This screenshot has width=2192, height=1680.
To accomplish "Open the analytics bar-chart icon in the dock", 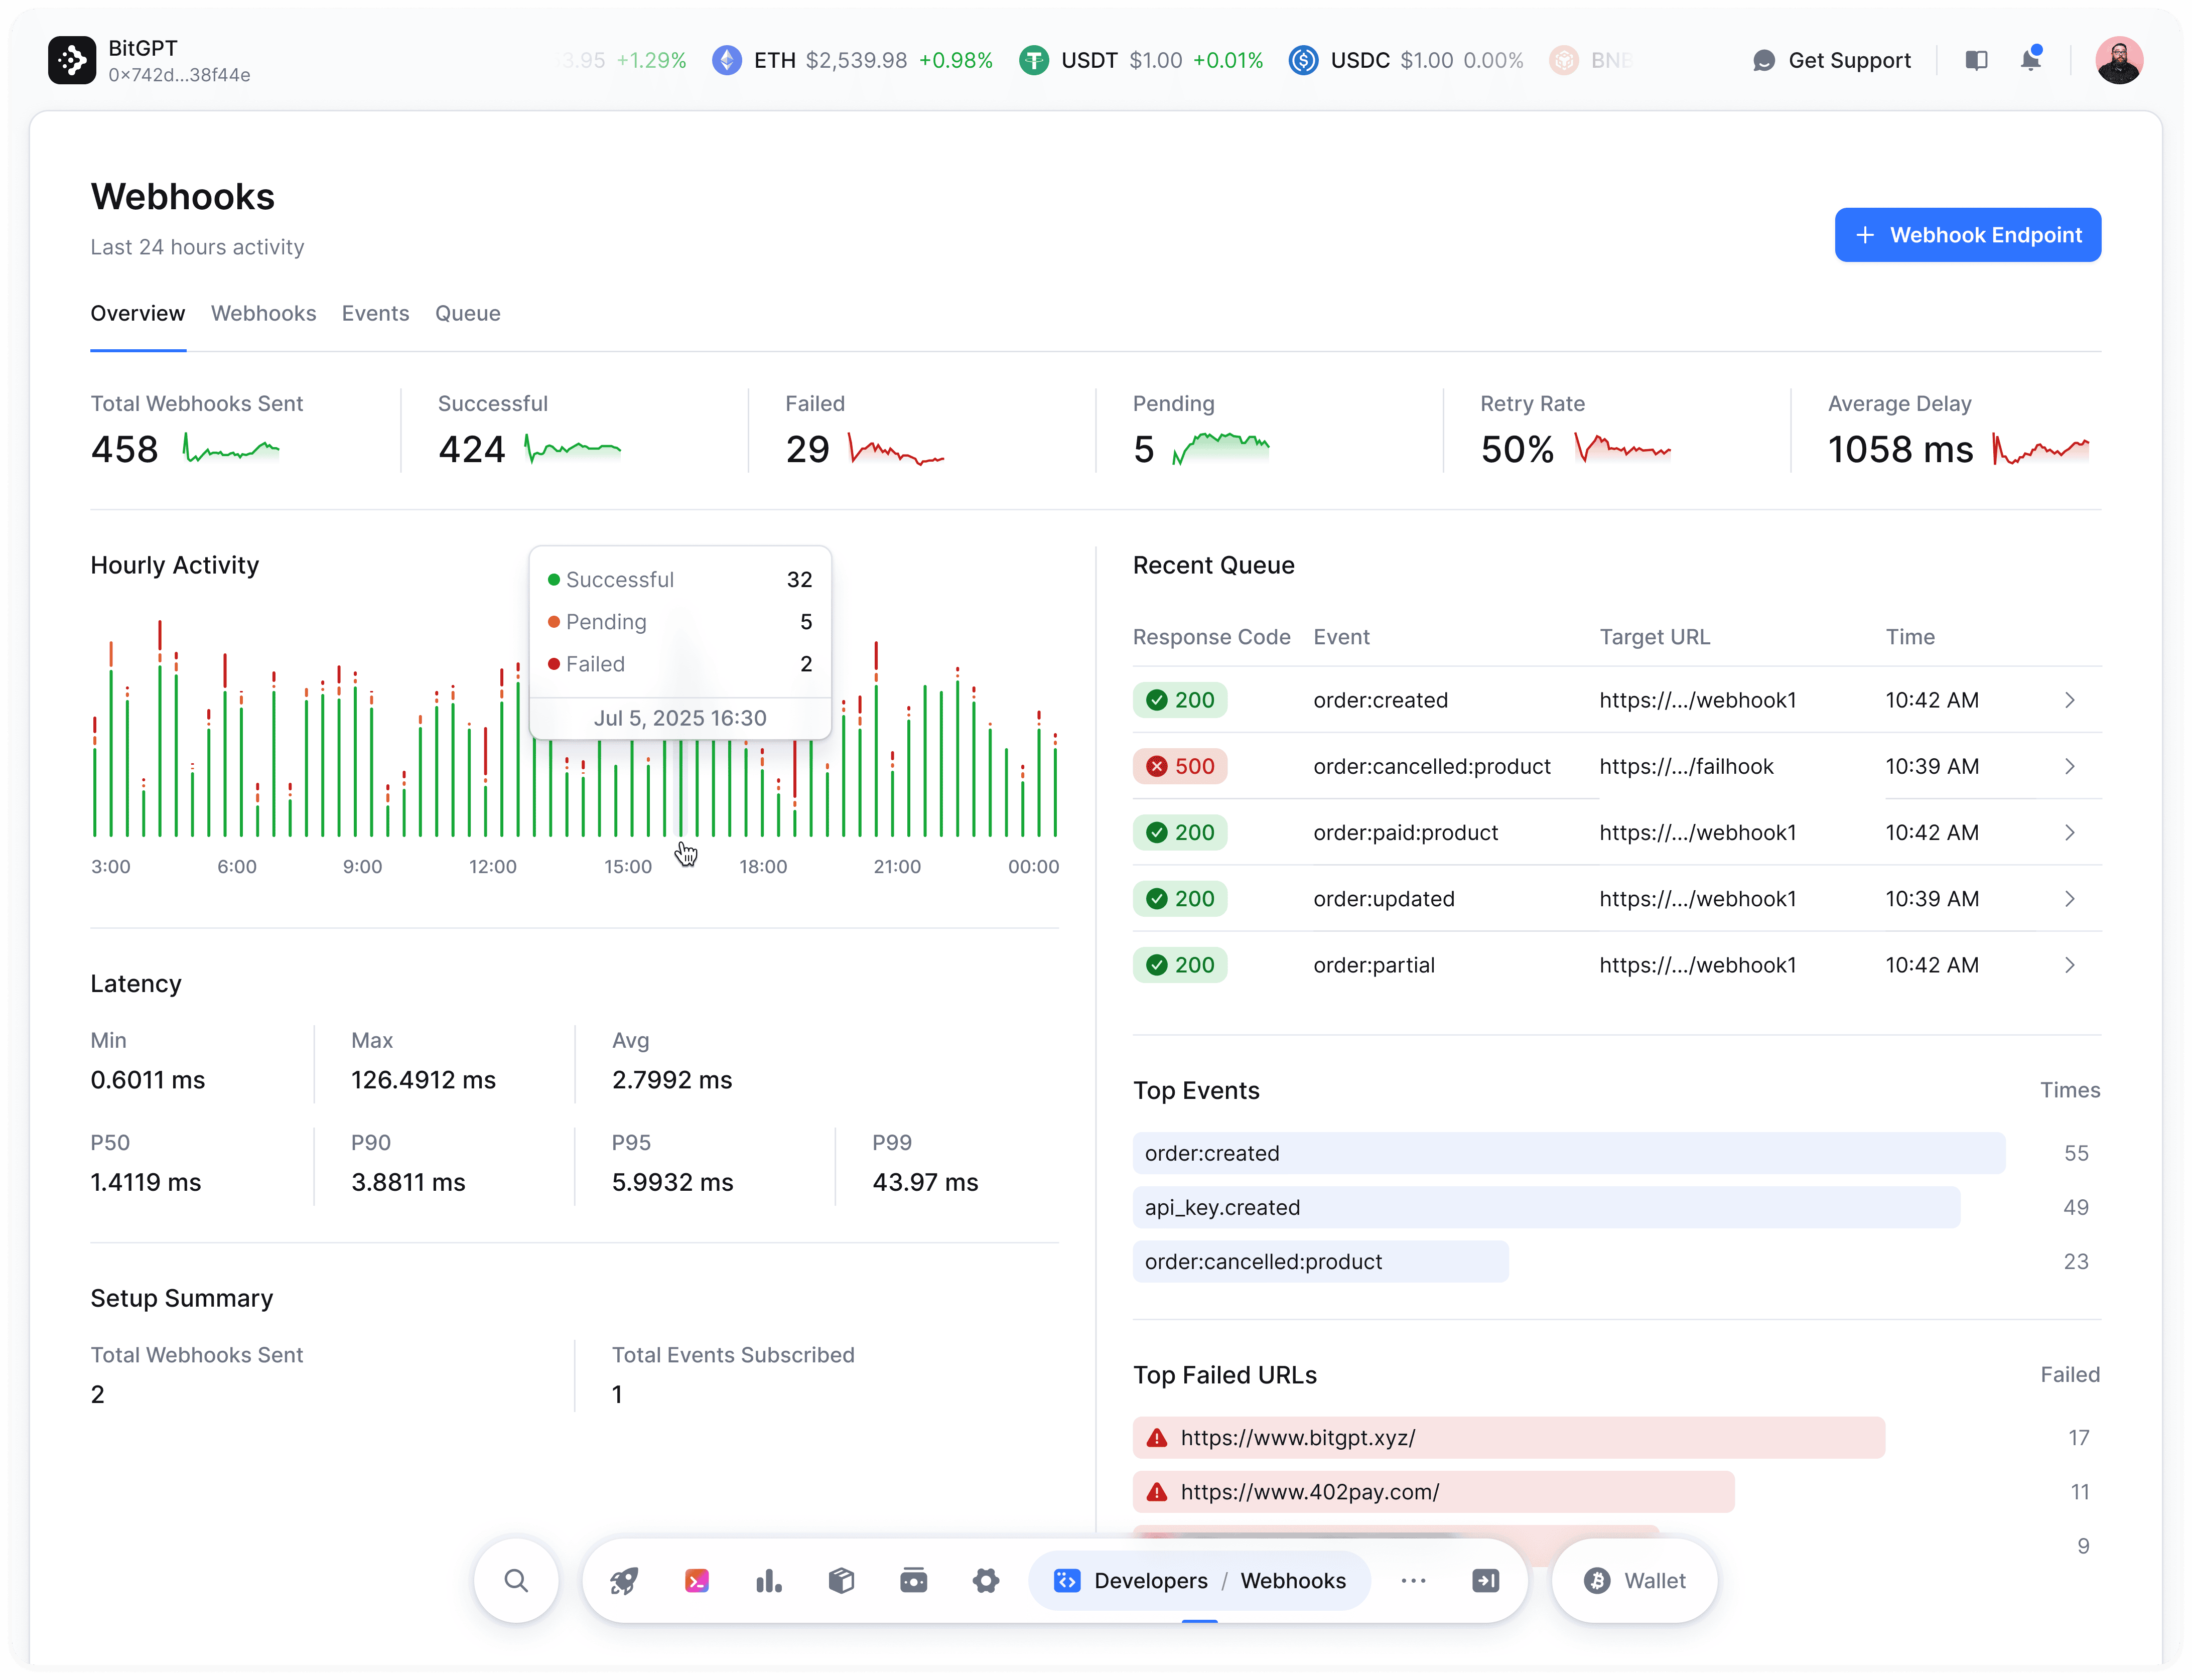I will pyautogui.click(x=769, y=1580).
